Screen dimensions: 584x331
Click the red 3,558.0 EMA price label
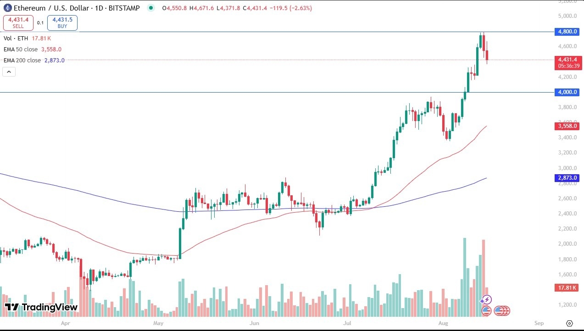coord(567,126)
